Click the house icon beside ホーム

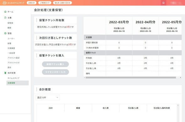(x=5, y=12)
